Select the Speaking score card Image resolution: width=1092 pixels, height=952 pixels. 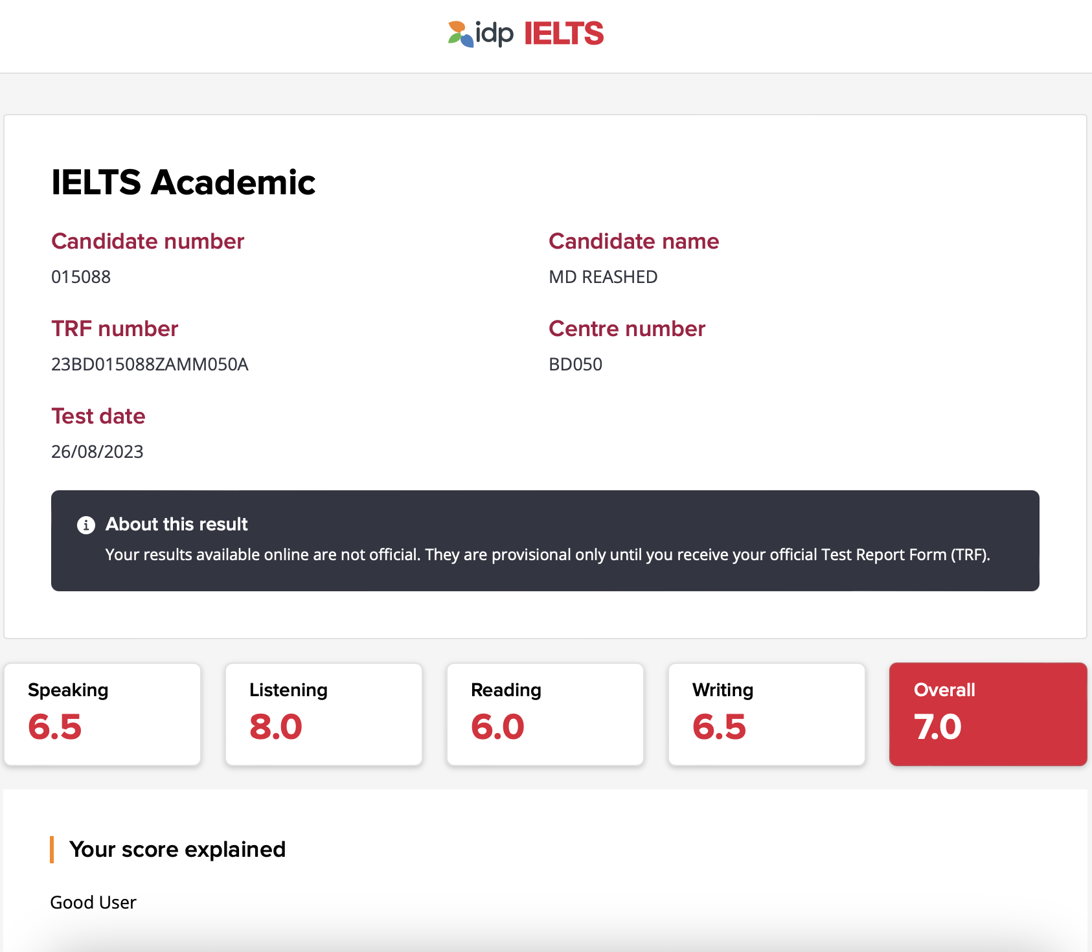[x=102, y=714]
